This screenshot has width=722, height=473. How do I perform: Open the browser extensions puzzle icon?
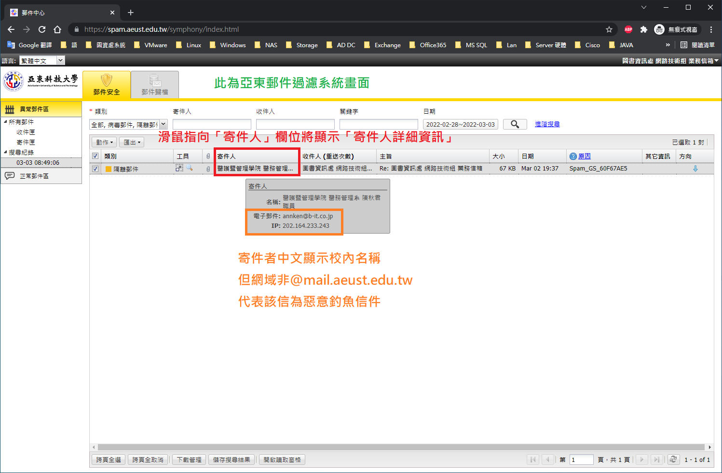click(x=643, y=29)
